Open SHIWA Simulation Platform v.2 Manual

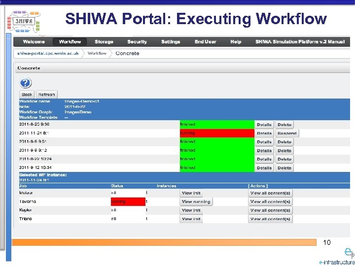coord(300,41)
